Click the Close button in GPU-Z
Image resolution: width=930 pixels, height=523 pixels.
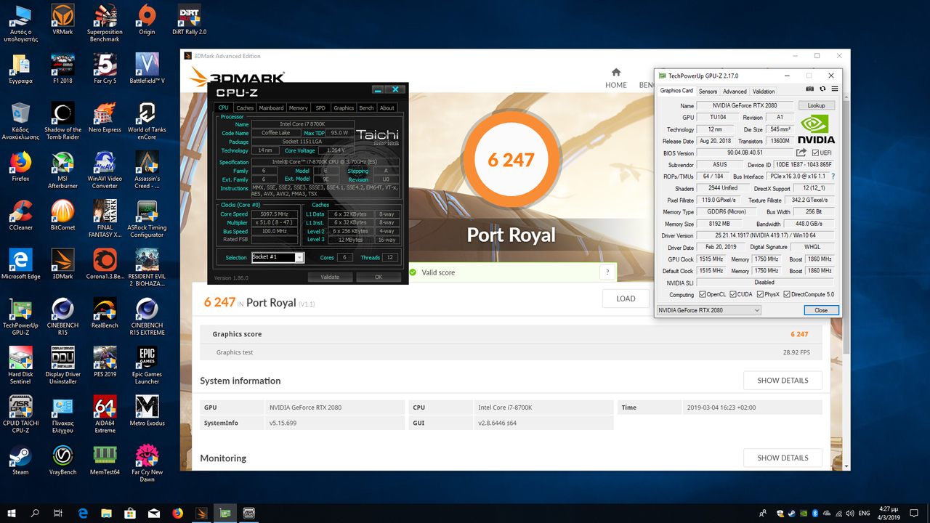coord(821,310)
